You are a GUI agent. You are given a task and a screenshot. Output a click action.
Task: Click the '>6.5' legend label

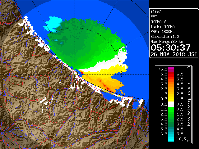pyautogui.click(x=163, y=69)
